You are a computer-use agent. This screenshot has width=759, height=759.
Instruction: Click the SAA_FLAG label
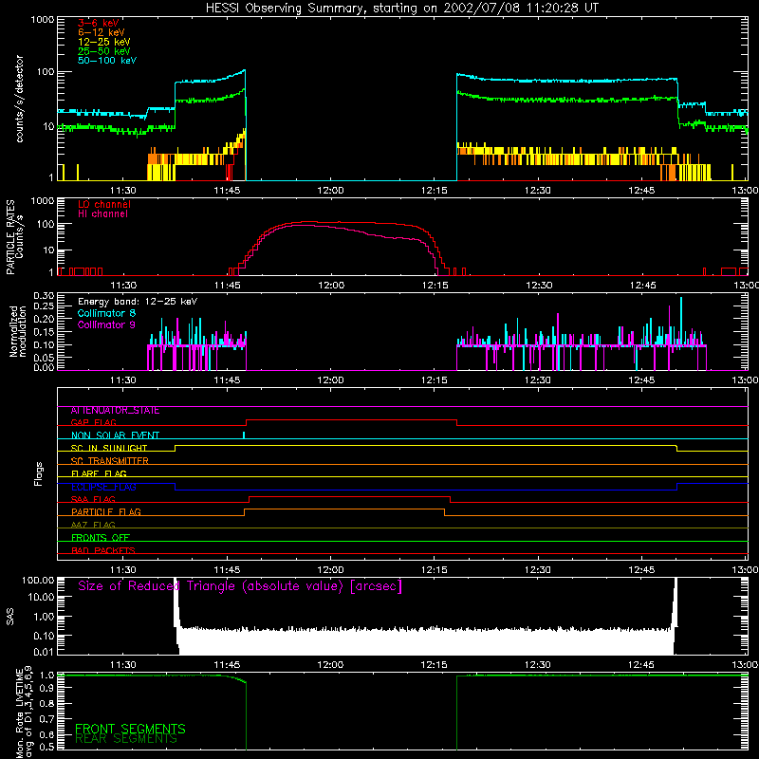point(93,499)
